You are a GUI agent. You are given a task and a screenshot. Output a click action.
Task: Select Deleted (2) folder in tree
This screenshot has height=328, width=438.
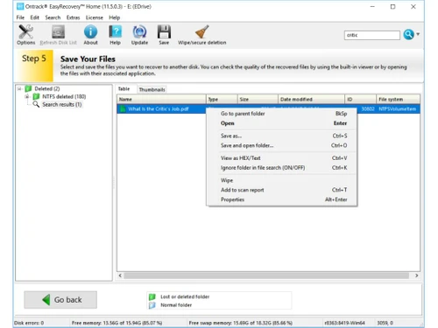pos(46,88)
